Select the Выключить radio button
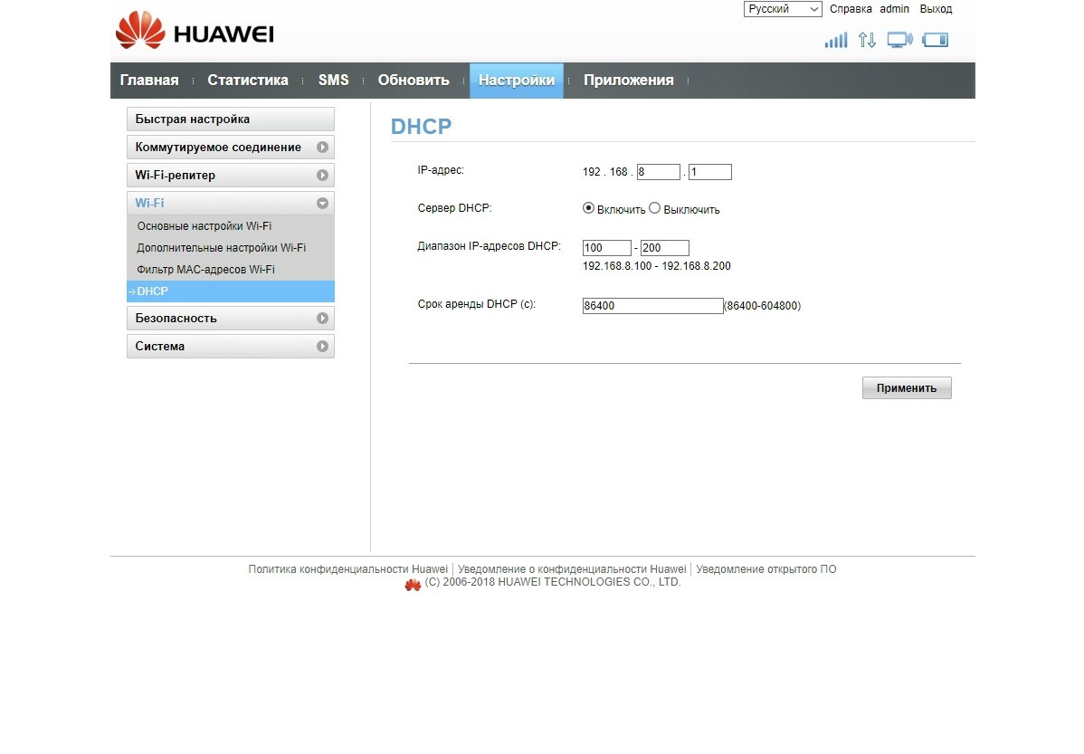The width and height of the screenshot is (1084, 754). tap(655, 208)
